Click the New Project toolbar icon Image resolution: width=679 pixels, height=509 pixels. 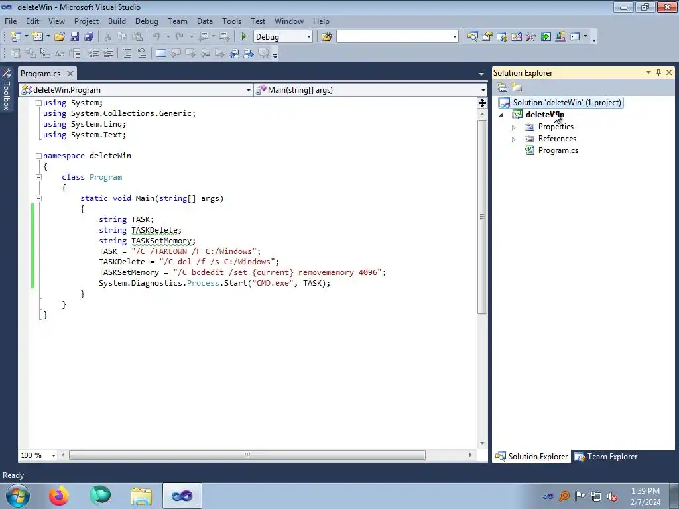coord(16,37)
